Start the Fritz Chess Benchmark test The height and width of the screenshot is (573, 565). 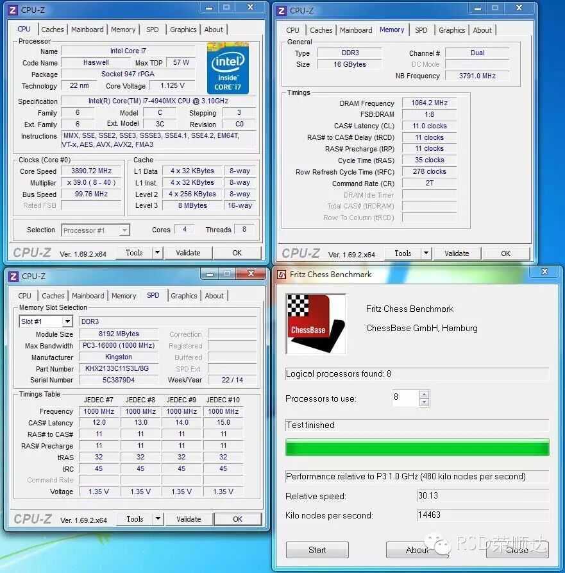point(317,550)
